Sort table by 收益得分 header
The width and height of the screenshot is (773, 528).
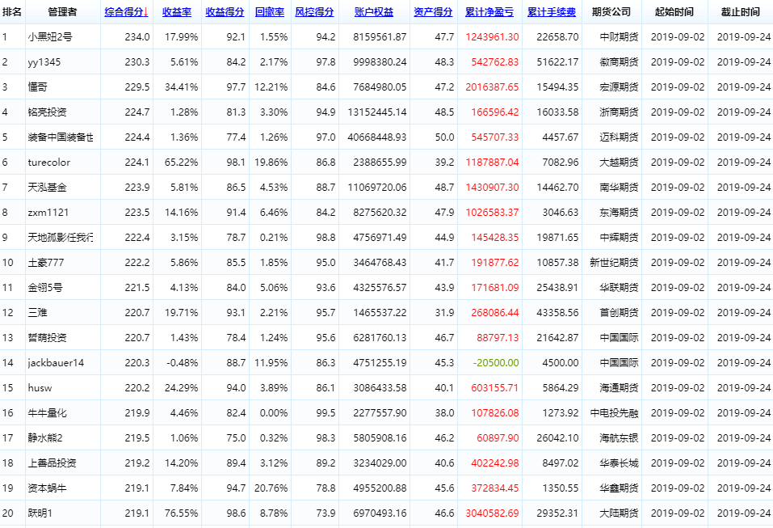[225, 12]
